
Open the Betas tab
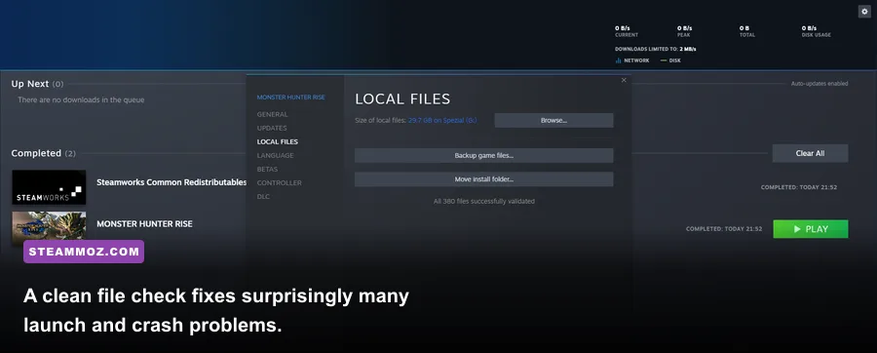[267, 169]
